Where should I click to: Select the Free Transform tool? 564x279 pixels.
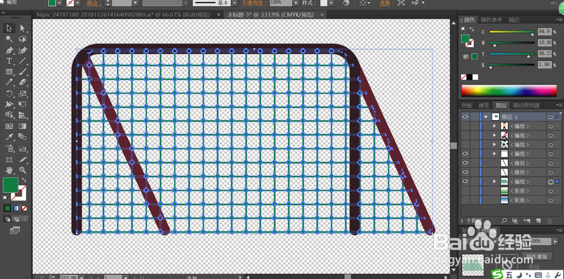tap(23, 105)
